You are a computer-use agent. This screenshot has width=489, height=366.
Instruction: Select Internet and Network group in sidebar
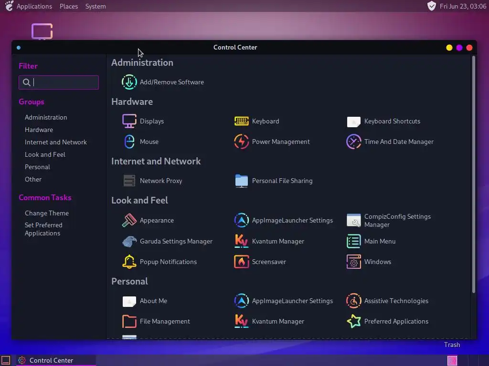[x=56, y=142]
